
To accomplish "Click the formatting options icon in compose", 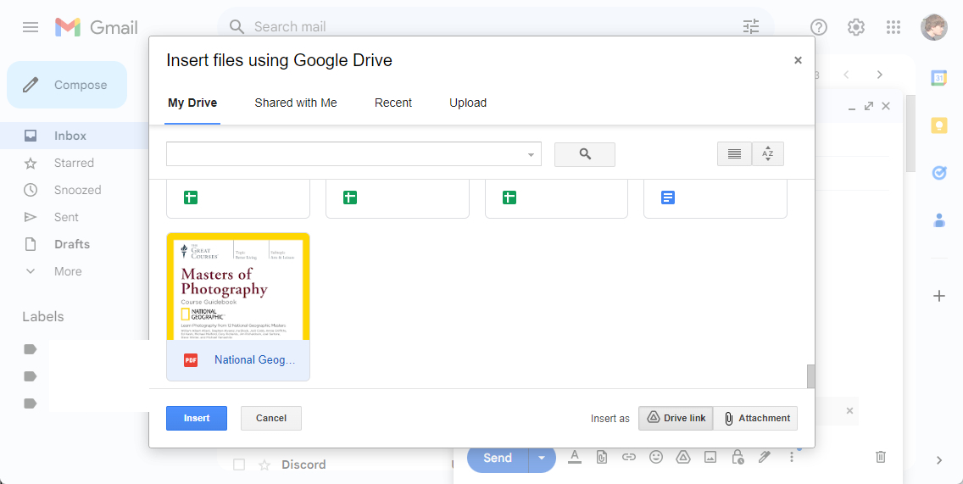I will 574,457.
